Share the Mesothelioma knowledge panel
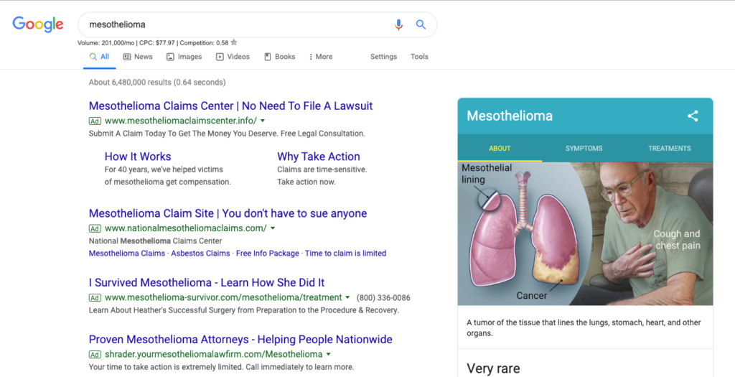 coord(693,116)
